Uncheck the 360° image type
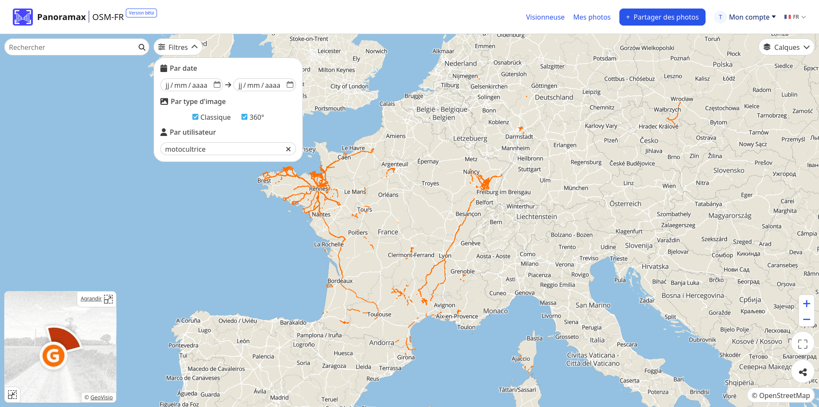819x407 pixels. point(244,117)
